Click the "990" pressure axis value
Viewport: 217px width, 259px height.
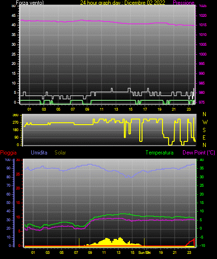[x=202, y=73]
